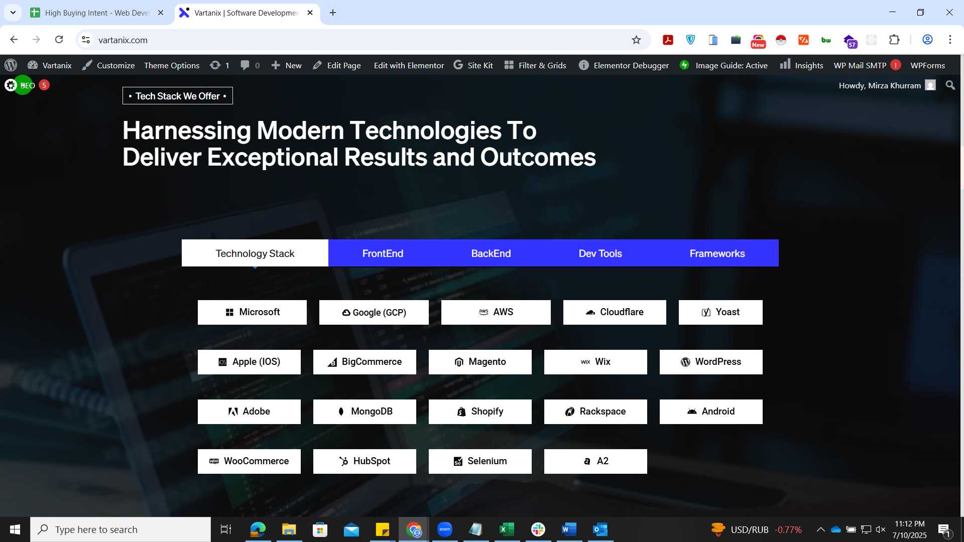Click the Apple (IOS) button

click(x=249, y=362)
